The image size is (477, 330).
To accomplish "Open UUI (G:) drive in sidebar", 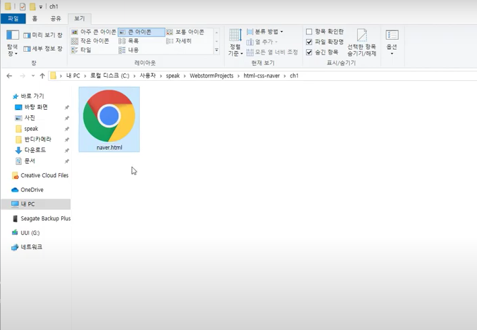I will pos(26,233).
